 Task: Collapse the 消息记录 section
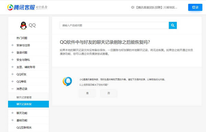[x=12, y=89]
